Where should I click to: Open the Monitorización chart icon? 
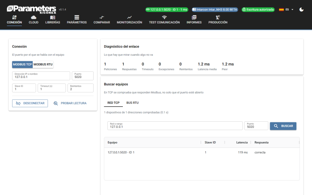point(129,17)
